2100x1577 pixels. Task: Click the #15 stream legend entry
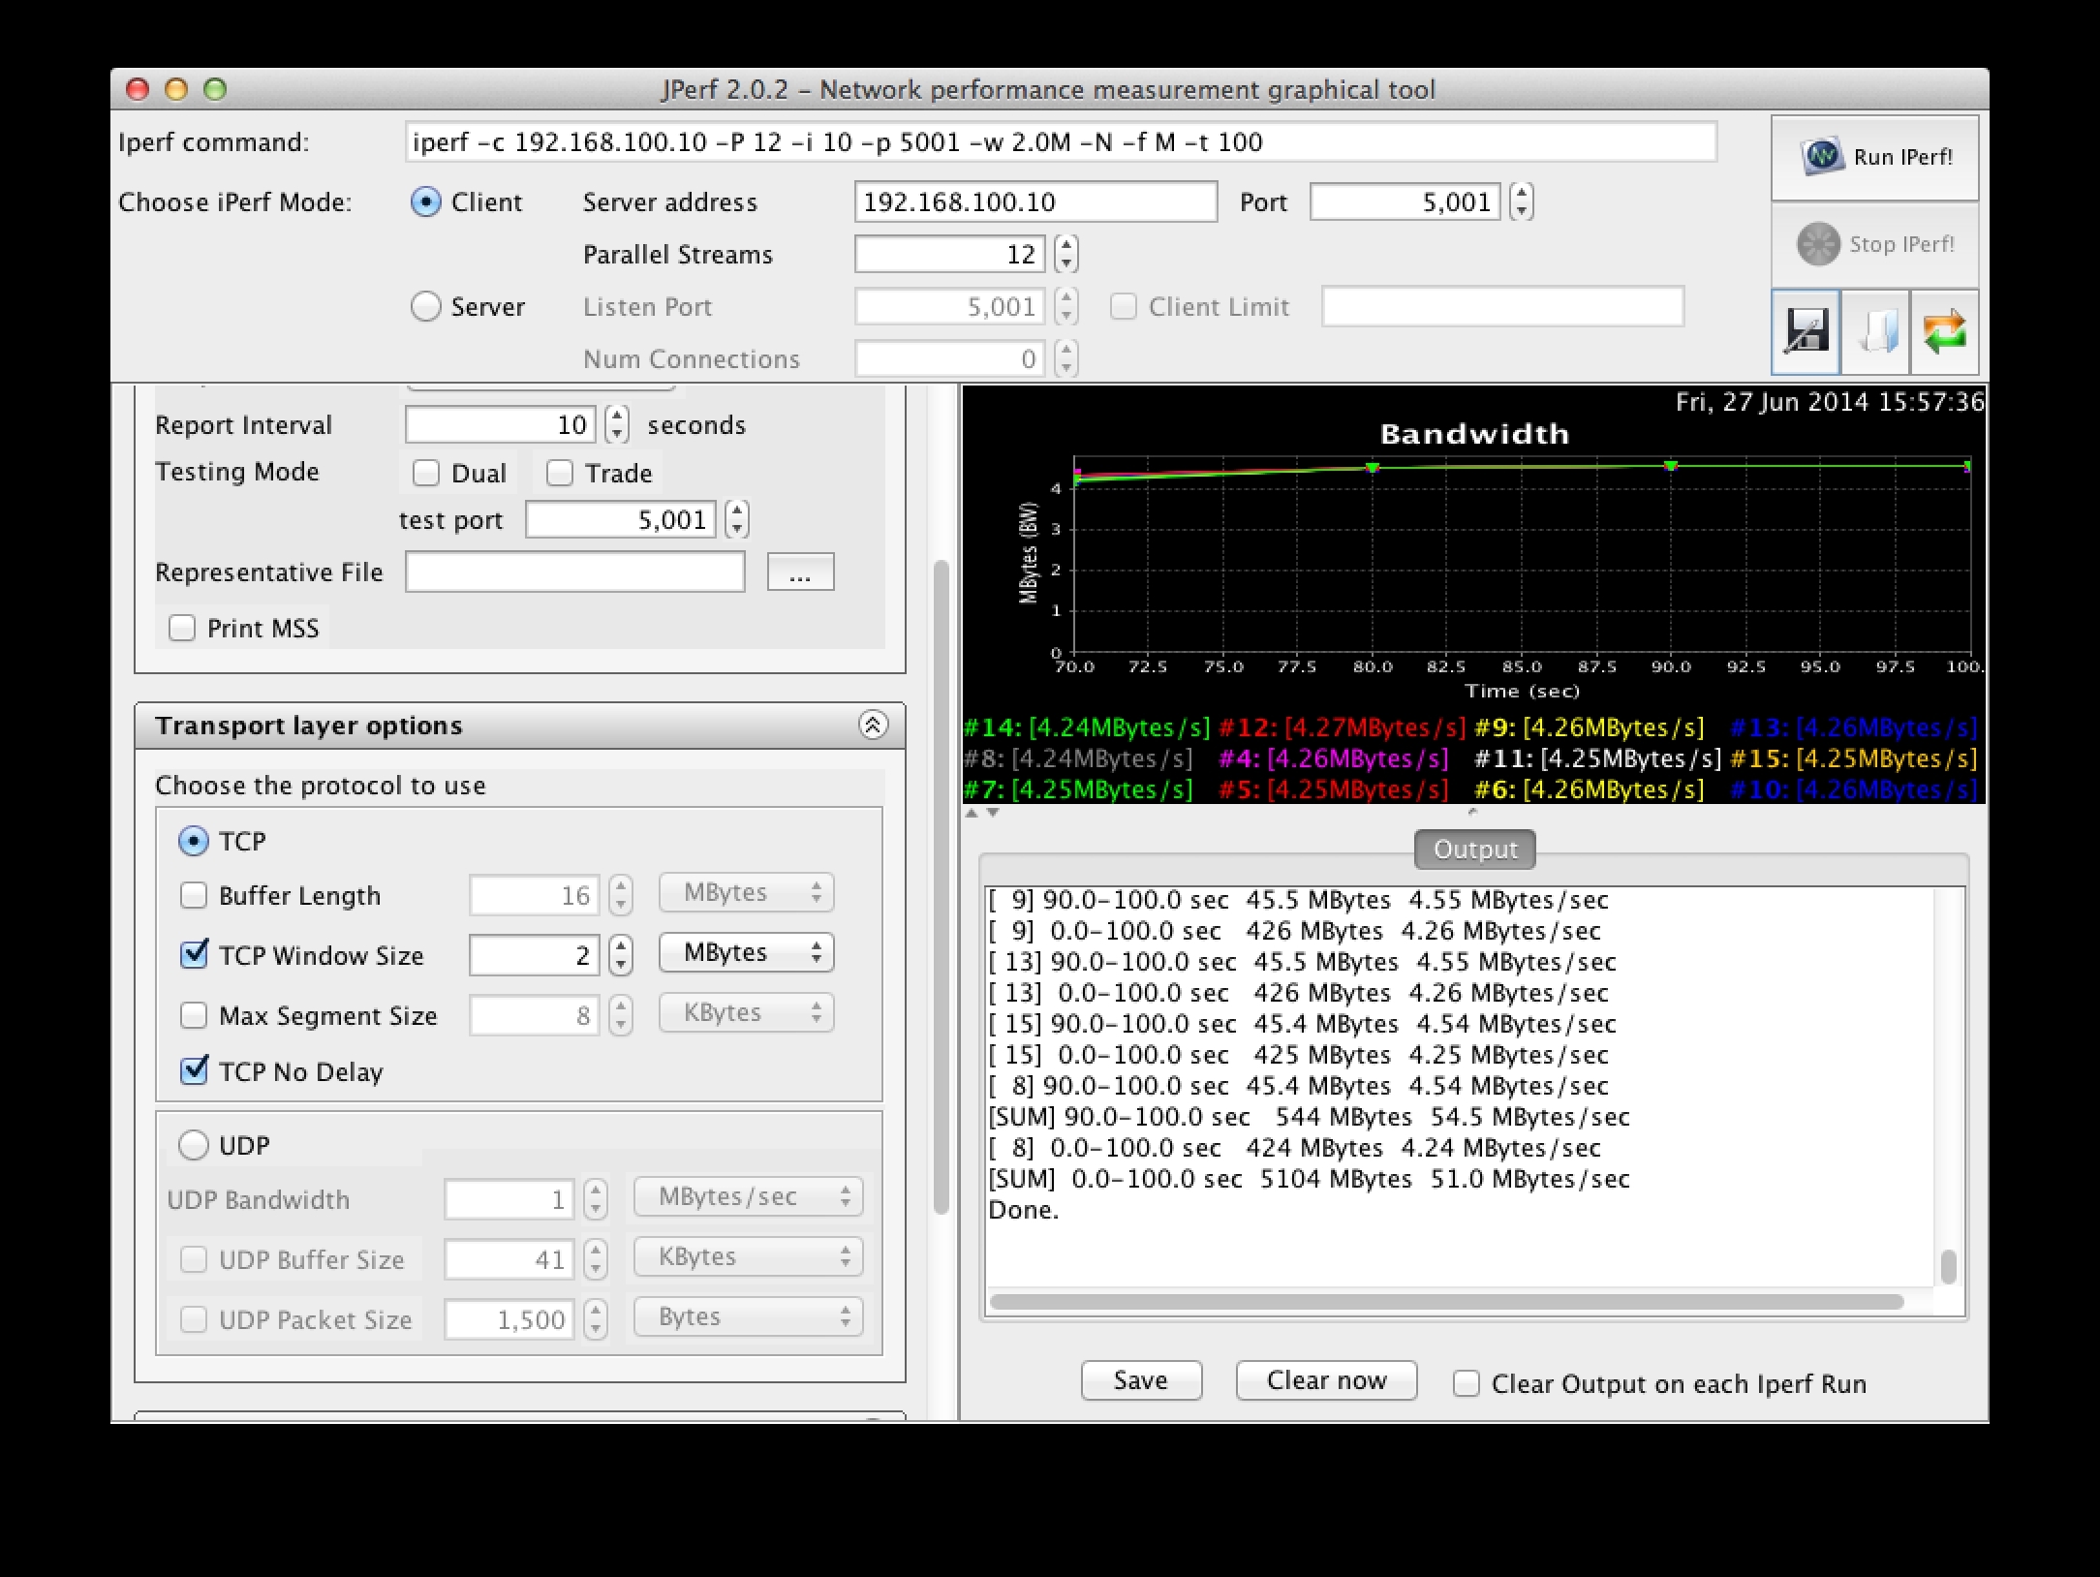coord(1853,758)
